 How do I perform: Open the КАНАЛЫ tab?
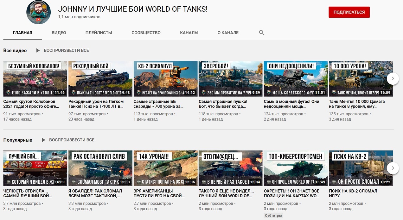point(189,33)
